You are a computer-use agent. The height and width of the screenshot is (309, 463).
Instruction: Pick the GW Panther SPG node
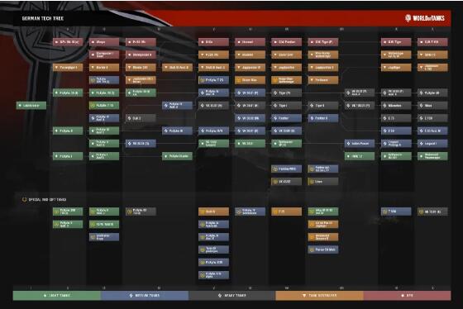[x=286, y=42]
